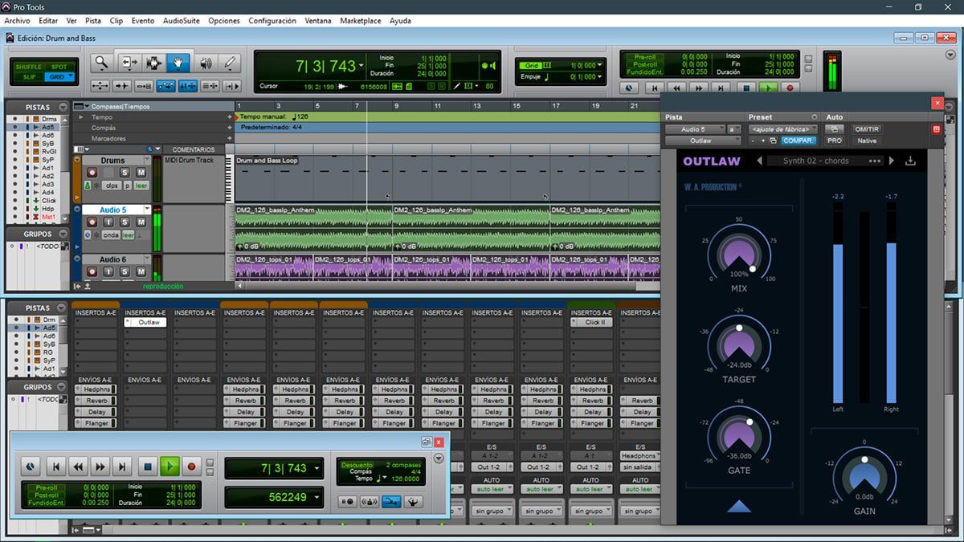Toggle input monitoring on Audio 5
This screenshot has height=542, width=964.
pyautogui.click(x=108, y=222)
